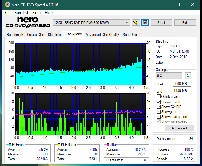Click the Exit button

pyautogui.click(x=185, y=23)
